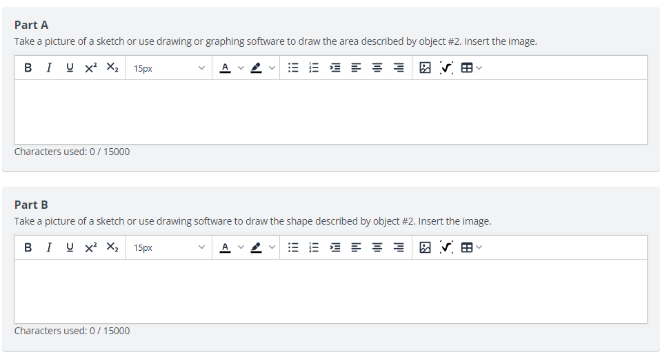Insert numbered list in Part A
The height and width of the screenshot is (359, 669).
tap(314, 68)
